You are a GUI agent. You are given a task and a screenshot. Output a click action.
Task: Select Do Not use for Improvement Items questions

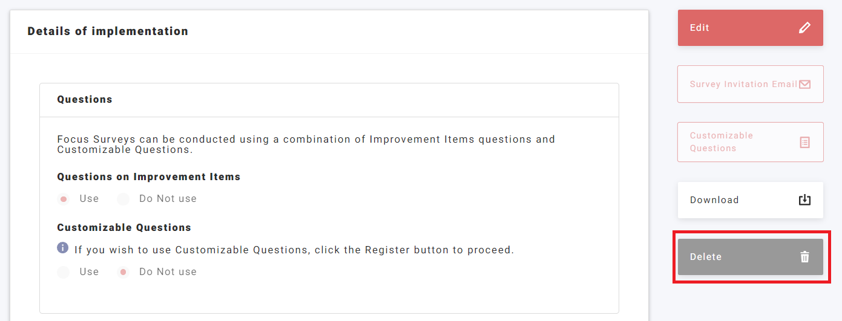pos(123,199)
